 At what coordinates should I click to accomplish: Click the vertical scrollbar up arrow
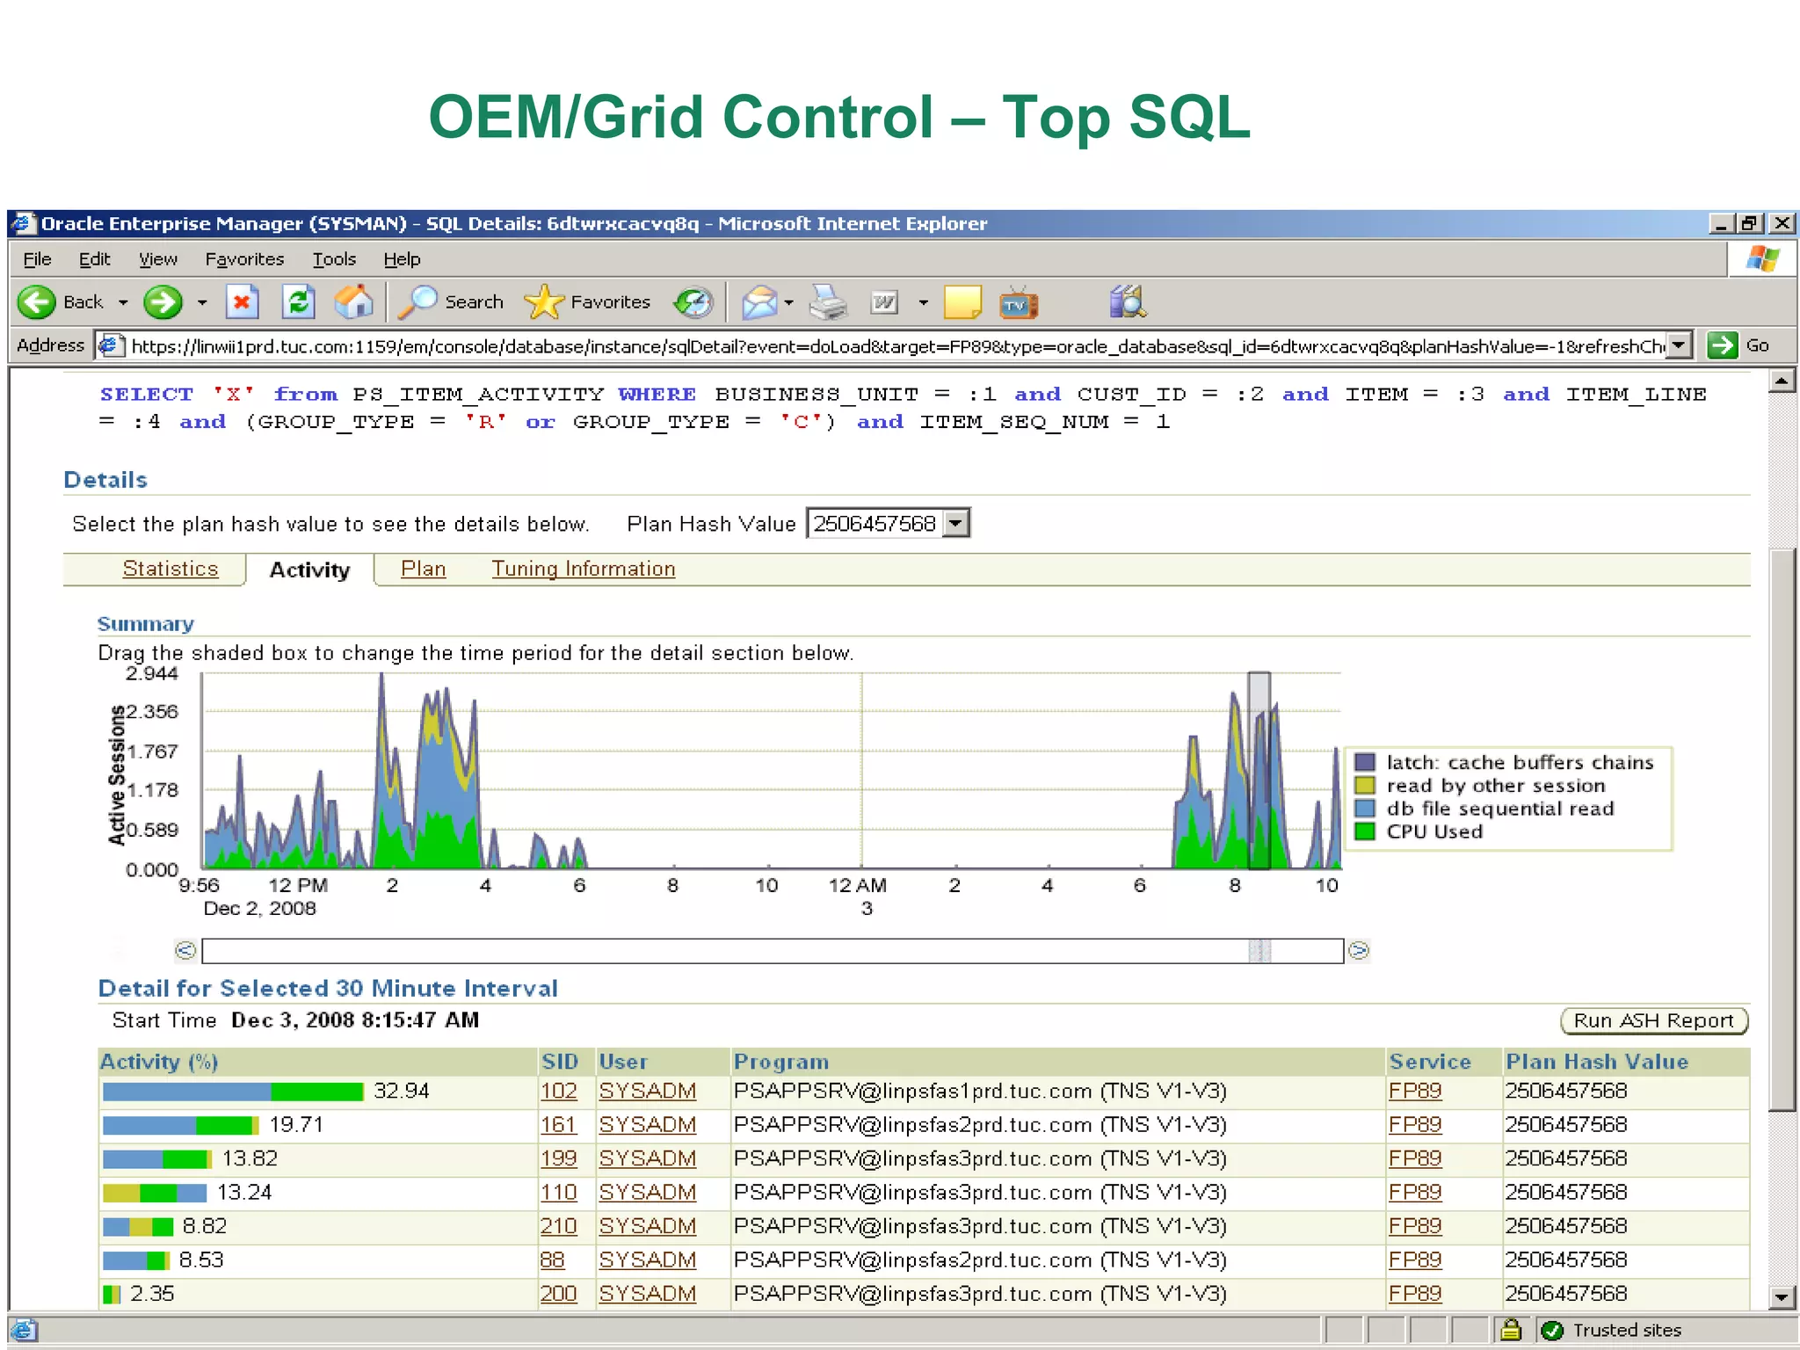(1782, 381)
